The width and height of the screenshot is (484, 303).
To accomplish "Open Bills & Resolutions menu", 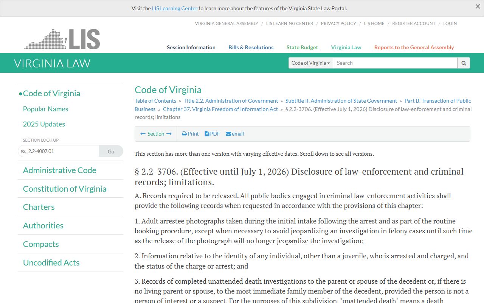I will click(x=251, y=47).
